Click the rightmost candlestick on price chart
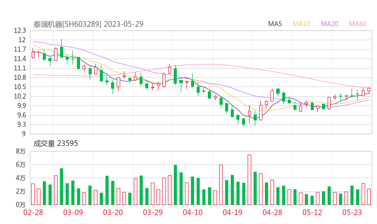Screen dimensions: 377x224 (369, 90)
